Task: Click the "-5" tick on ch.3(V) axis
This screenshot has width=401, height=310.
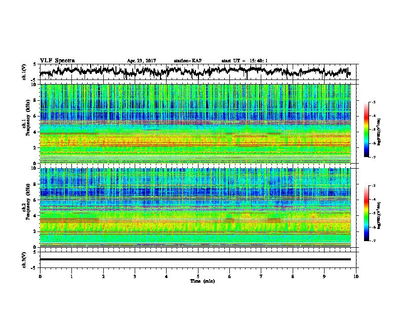Action: [34, 268]
